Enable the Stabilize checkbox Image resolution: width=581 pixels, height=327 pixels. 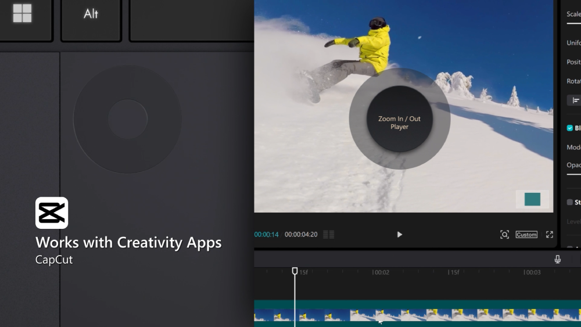coord(570,202)
